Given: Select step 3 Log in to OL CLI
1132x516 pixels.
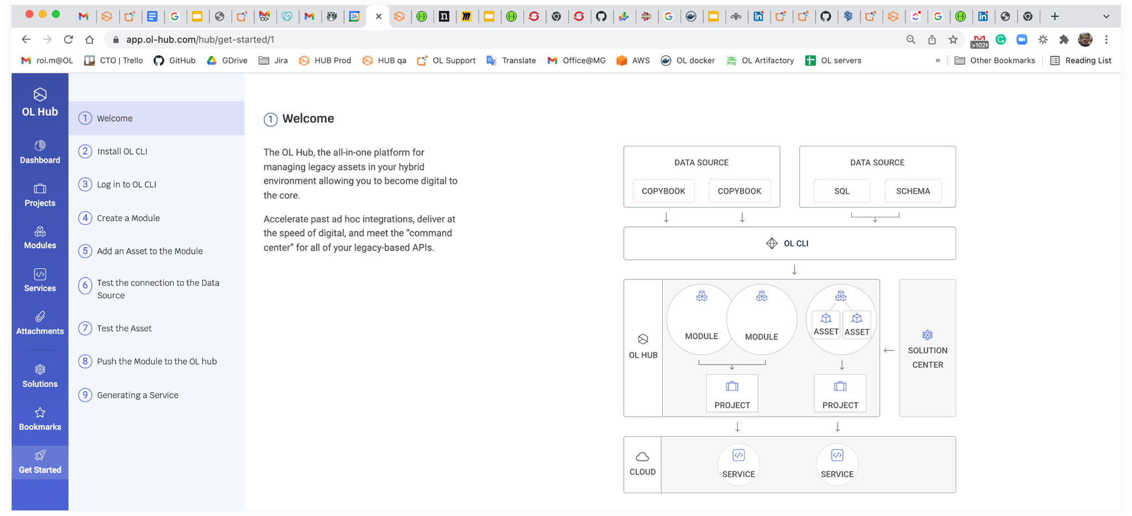Looking at the screenshot, I should point(156,185).
